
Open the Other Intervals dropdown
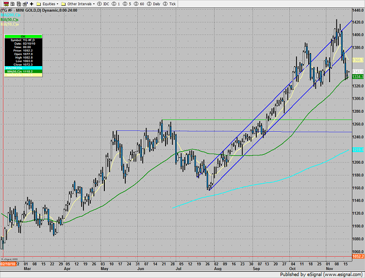tap(78, 4)
